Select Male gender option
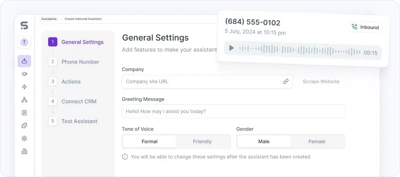 coord(264,142)
